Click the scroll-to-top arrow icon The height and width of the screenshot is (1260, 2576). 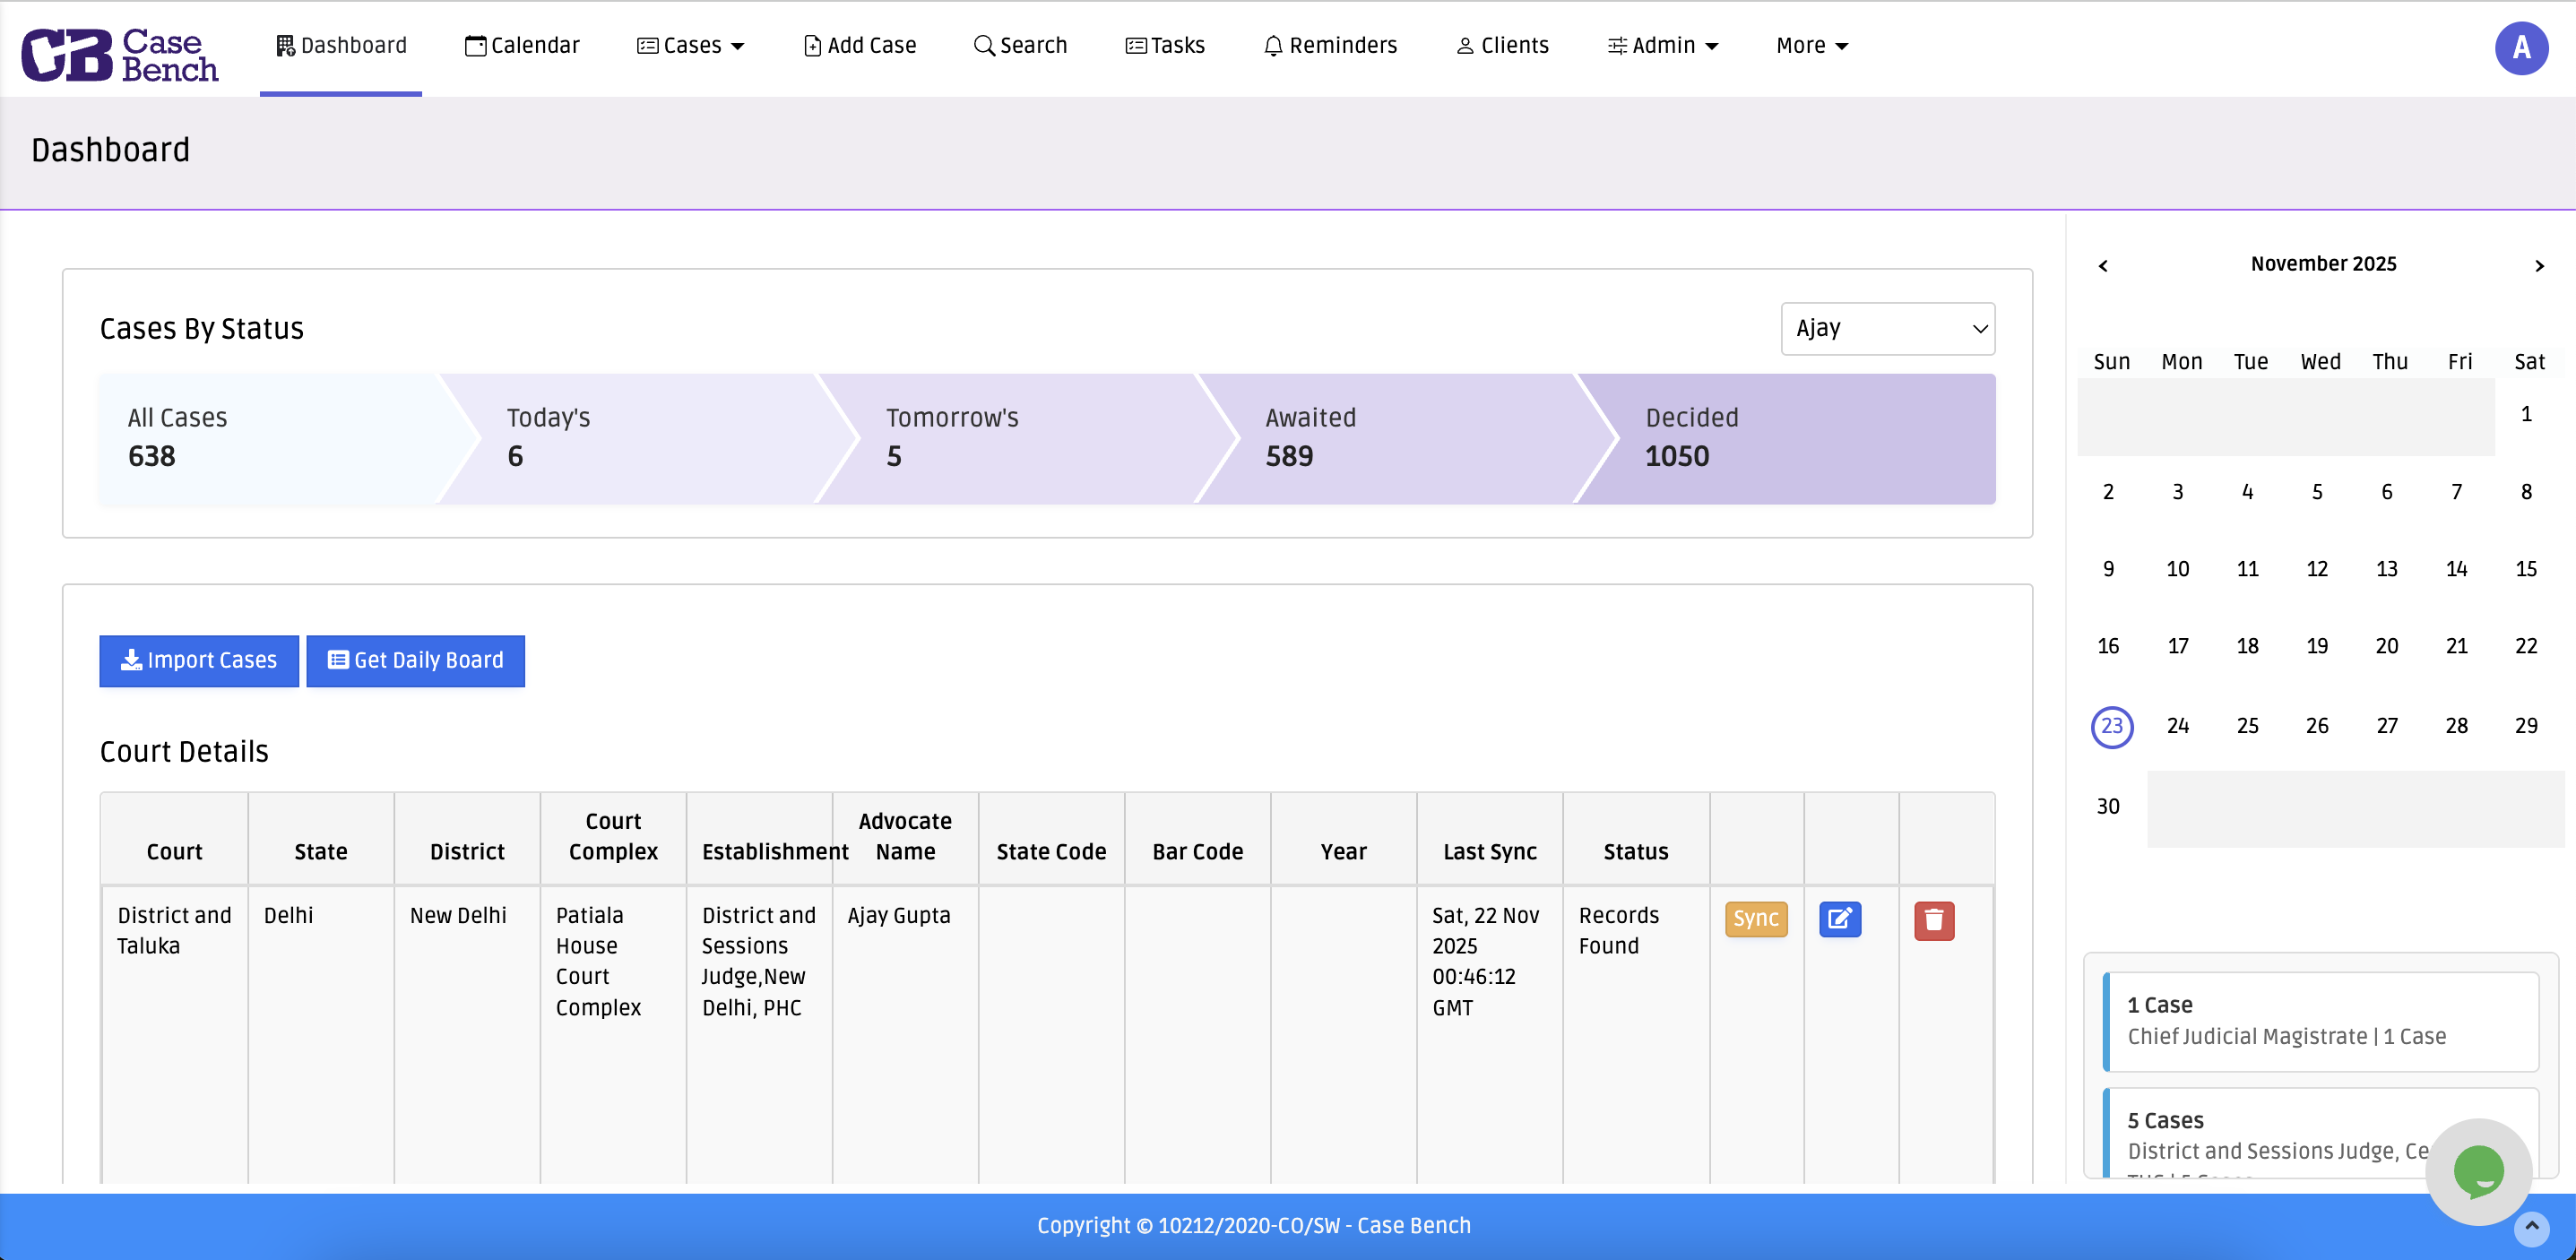tap(2531, 1227)
